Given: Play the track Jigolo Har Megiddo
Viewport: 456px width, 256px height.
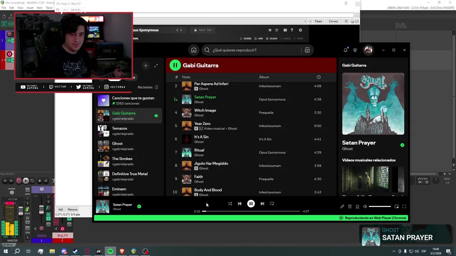Looking at the screenshot, I should (x=251, y=166).
